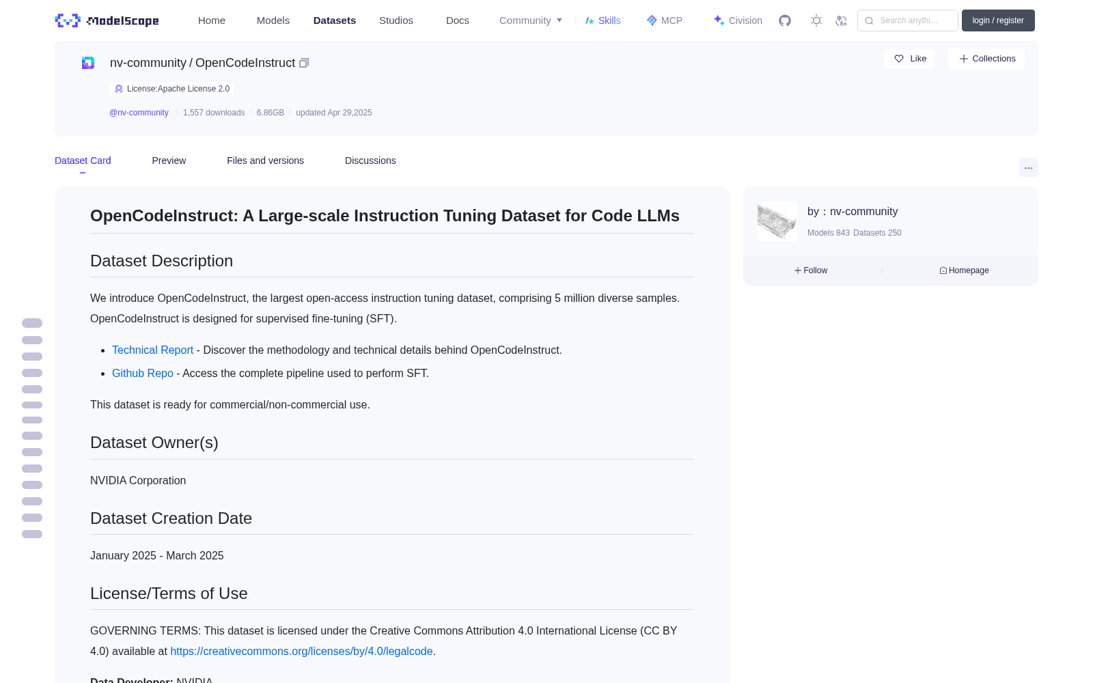Copy dataset name with the copy icon
The height and width of the screenshot is (683, 1093).
pyautogui.click(x=304, y=63)
